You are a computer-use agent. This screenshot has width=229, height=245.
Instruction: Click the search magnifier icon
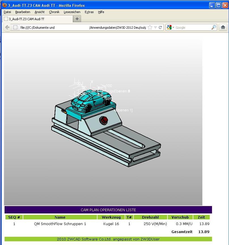tap(214, 28)
